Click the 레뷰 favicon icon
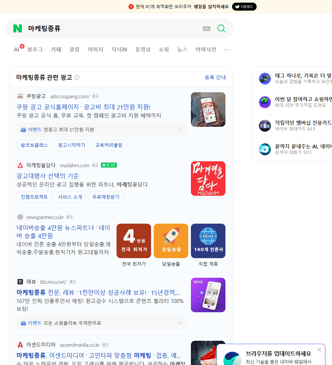This screenshot has height=365, width=332. 20,282
